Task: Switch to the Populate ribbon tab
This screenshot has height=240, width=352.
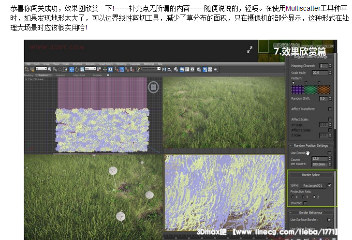Action: [x=98, y=75]
